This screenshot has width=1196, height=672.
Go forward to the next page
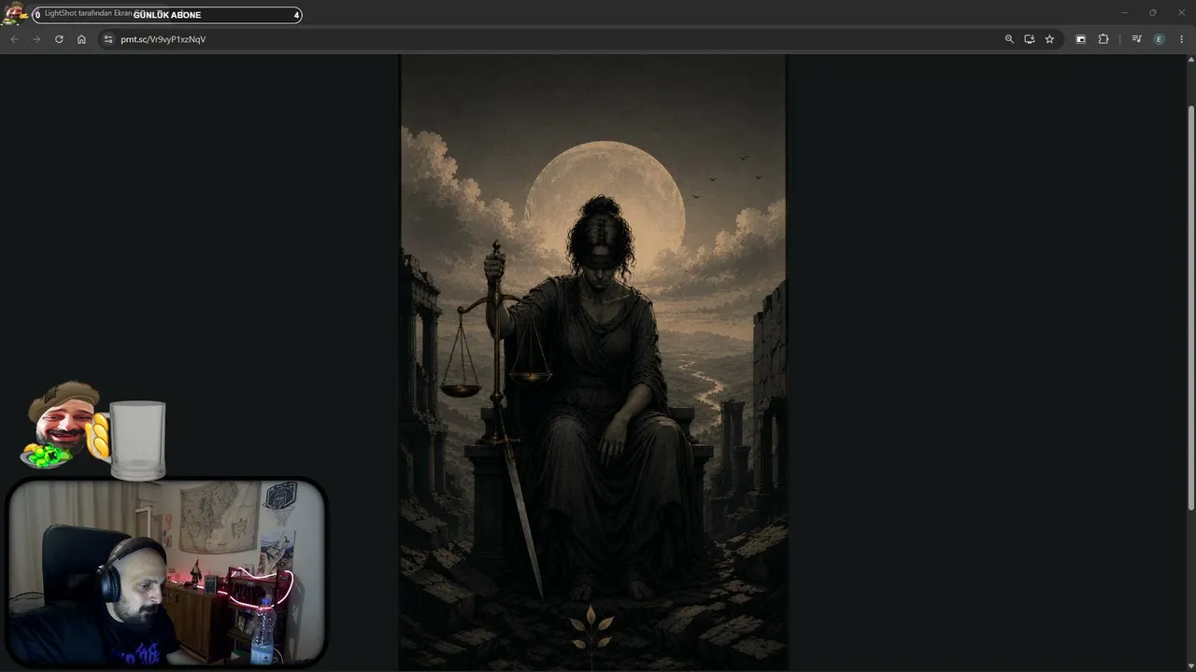pos(36,39)
